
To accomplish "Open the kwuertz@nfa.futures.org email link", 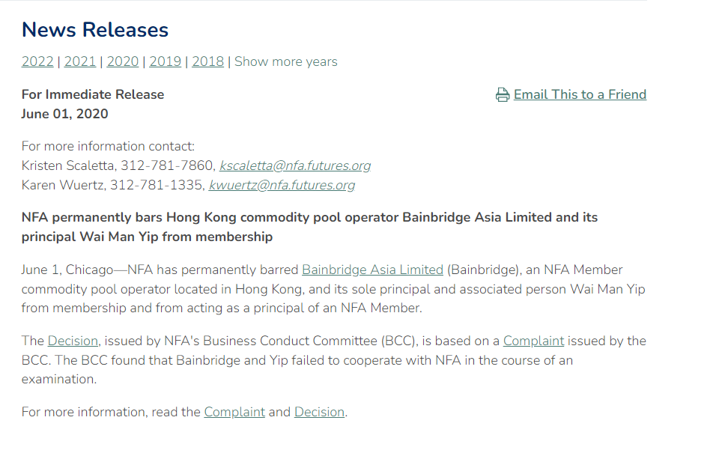I will click(282, 186).
